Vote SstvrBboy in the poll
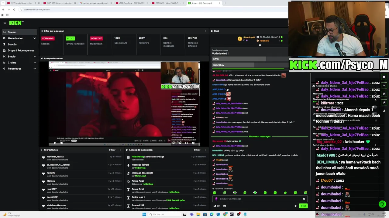 coord(250,65)
